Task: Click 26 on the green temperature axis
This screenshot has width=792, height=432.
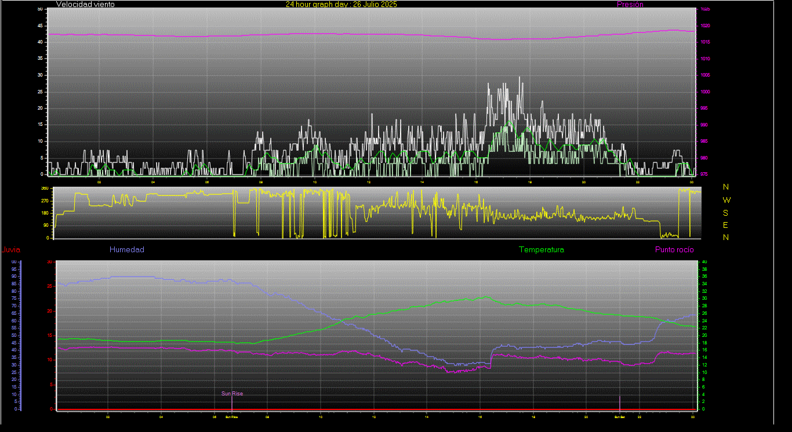Action: tap(704, 314)
